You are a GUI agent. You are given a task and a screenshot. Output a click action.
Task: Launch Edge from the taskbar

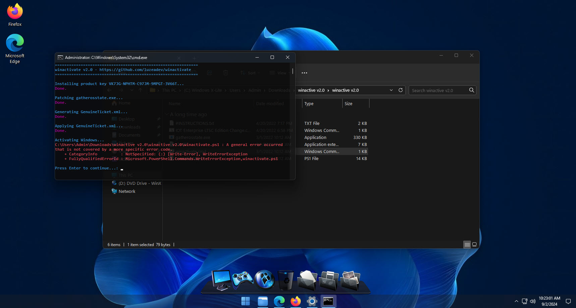[279, 301]
